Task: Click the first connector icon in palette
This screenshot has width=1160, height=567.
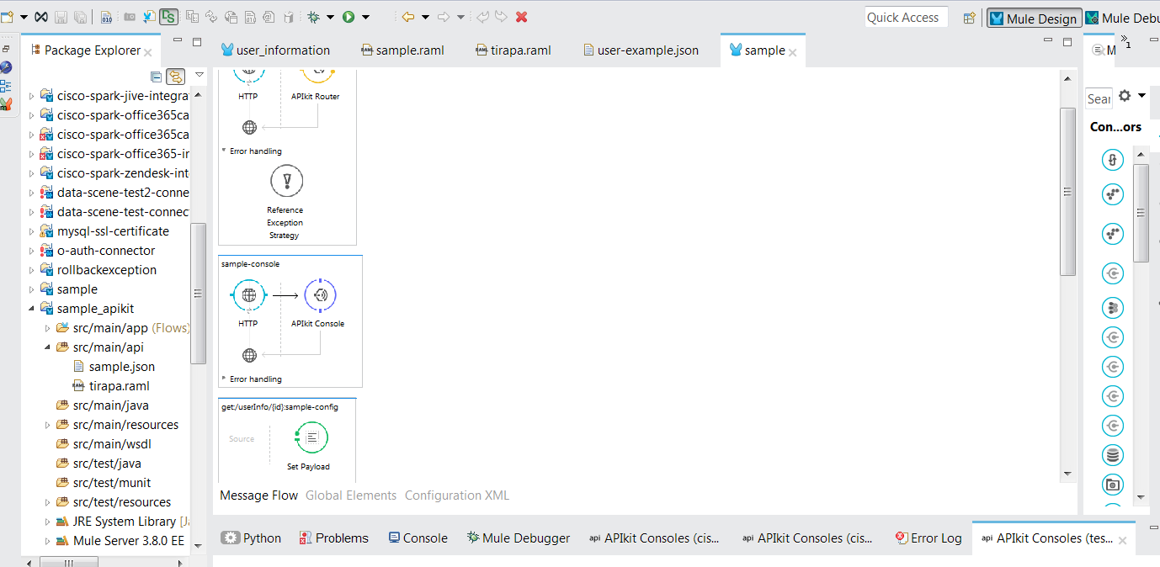Action: coord(1113,160)
